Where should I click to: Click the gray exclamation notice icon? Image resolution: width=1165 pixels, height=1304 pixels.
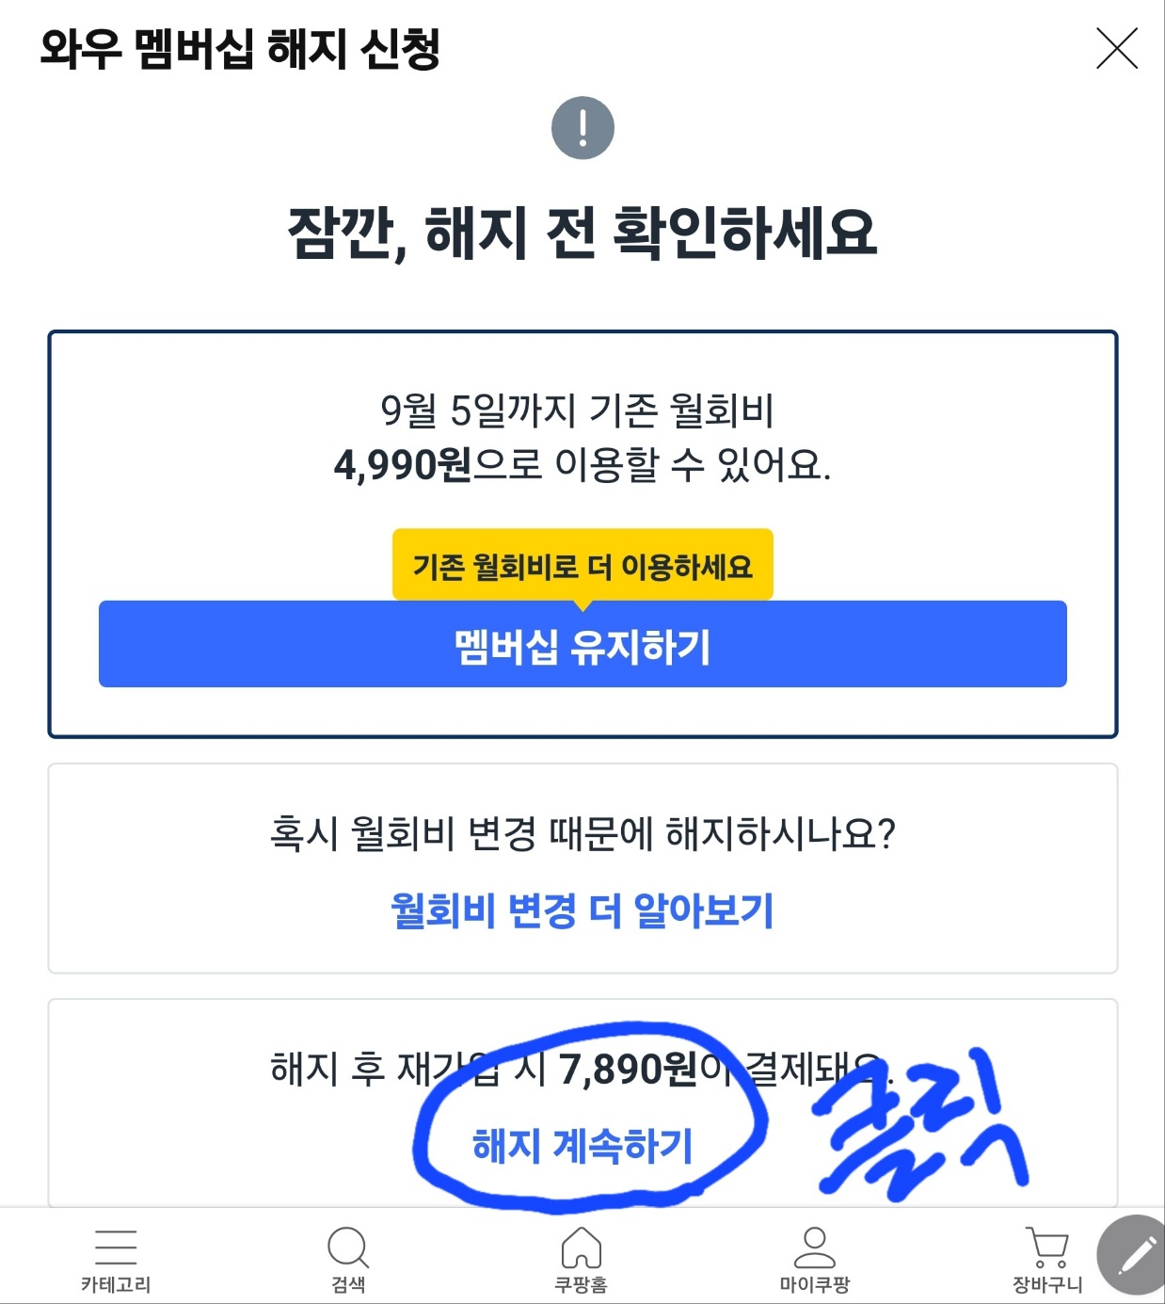coord(582,125)
